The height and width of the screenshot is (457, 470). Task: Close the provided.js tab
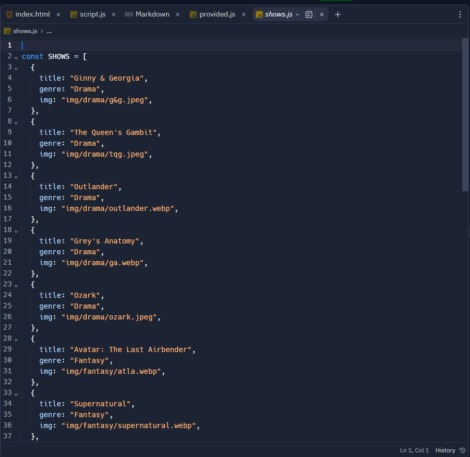243,14
